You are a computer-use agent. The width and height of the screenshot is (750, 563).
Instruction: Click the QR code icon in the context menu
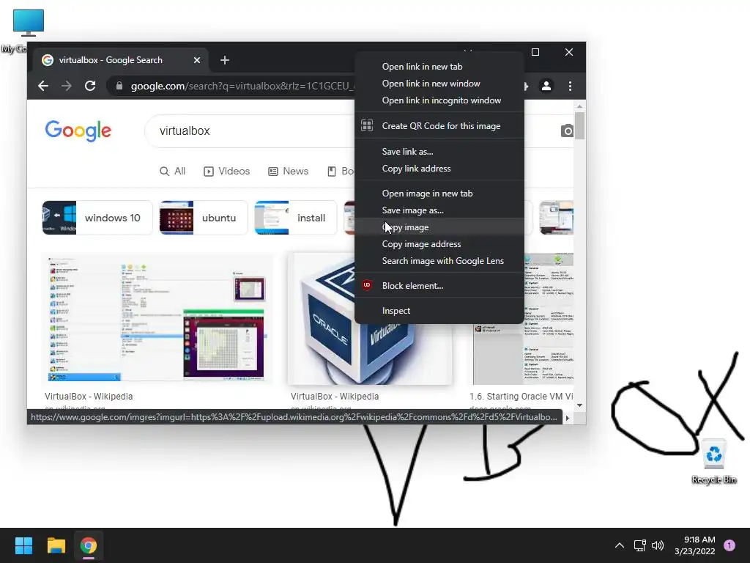click(x=367, y=126)
